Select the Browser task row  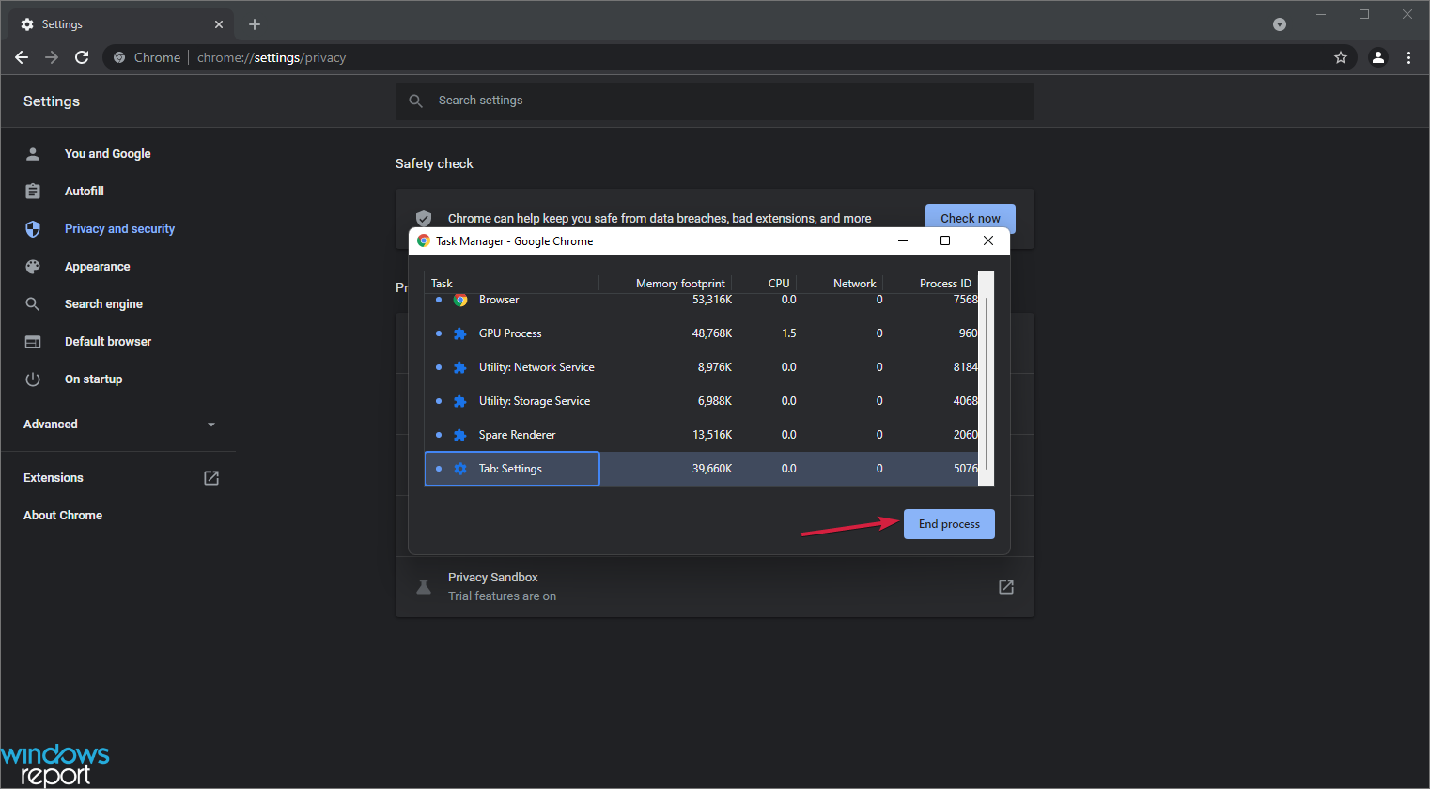pyautogui.click(x=701, y=300)
